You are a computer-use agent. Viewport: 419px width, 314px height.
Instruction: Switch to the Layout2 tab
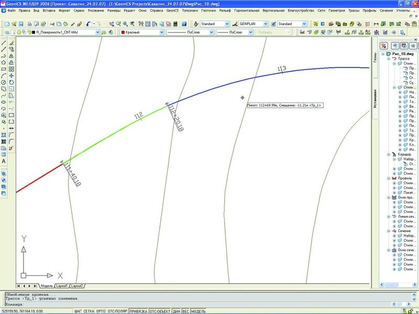pos(77,286)
